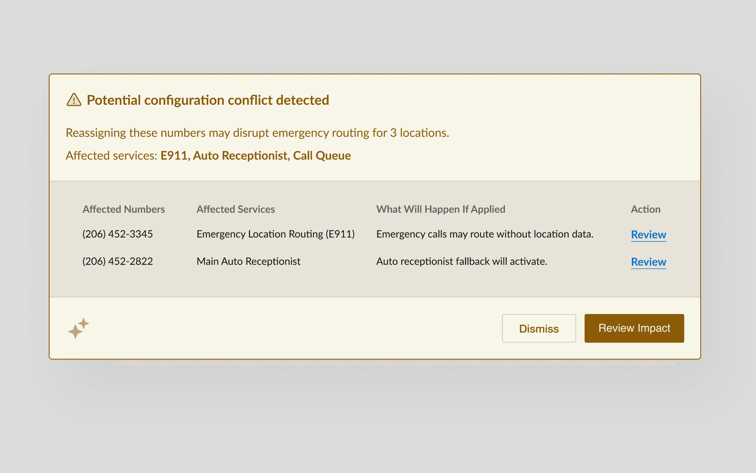Click the Review Impact button
The width and height of the screenshot is (756, 473).
point(634,328)
